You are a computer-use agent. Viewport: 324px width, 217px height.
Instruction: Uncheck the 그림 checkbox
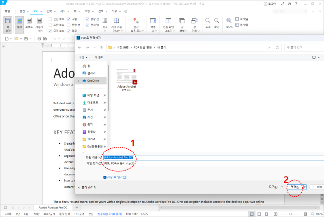pos(68,19)
